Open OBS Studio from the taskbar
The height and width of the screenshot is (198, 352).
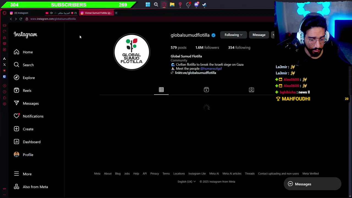point(188,5)
